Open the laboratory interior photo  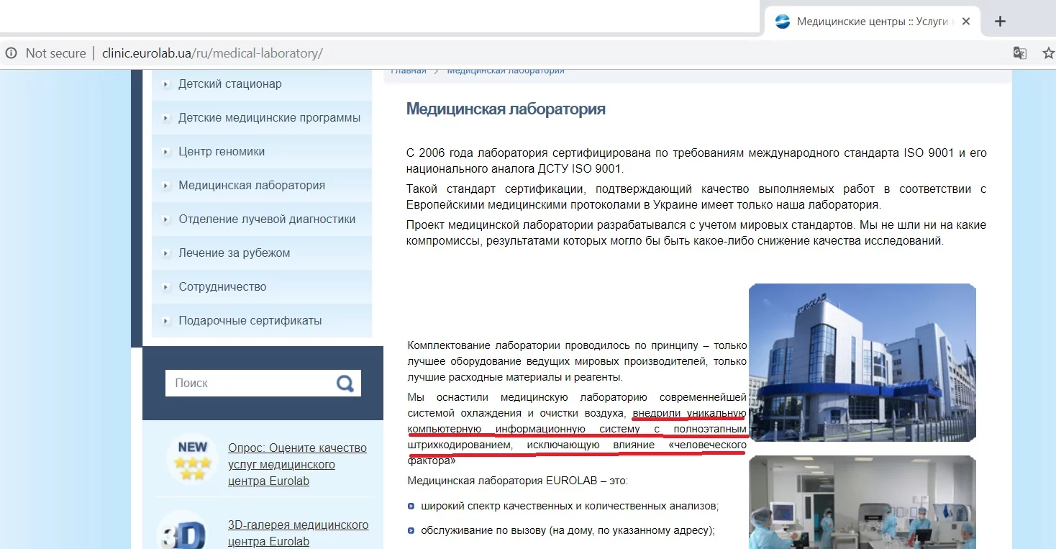pos(862,502)
